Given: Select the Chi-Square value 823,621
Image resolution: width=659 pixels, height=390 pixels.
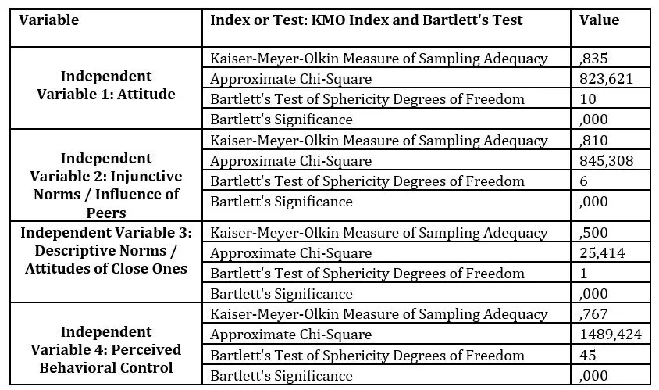Looking at the screenshot, I should coord(605,79).
